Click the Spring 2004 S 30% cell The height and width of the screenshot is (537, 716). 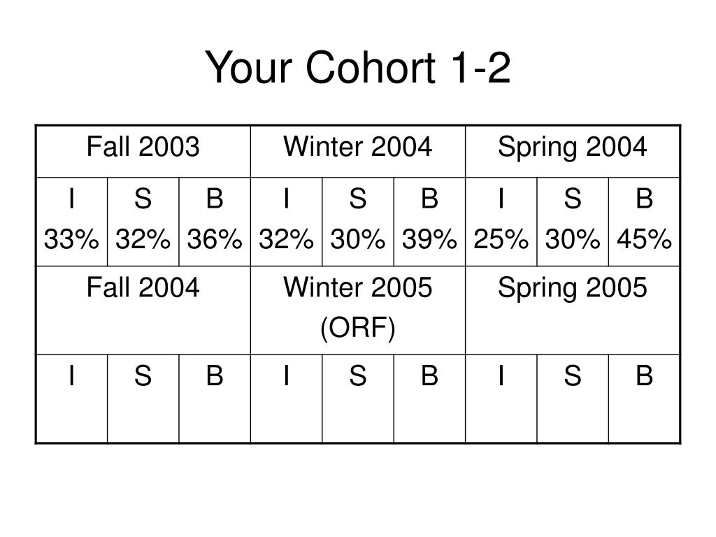573,222
